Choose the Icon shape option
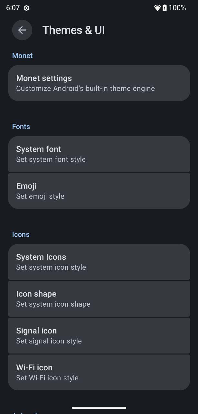198x414 pixels. coord(99,299)
